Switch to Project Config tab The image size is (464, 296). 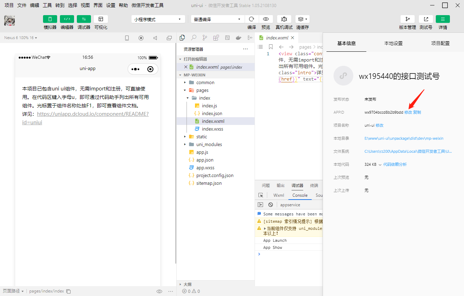pos(440,43)
